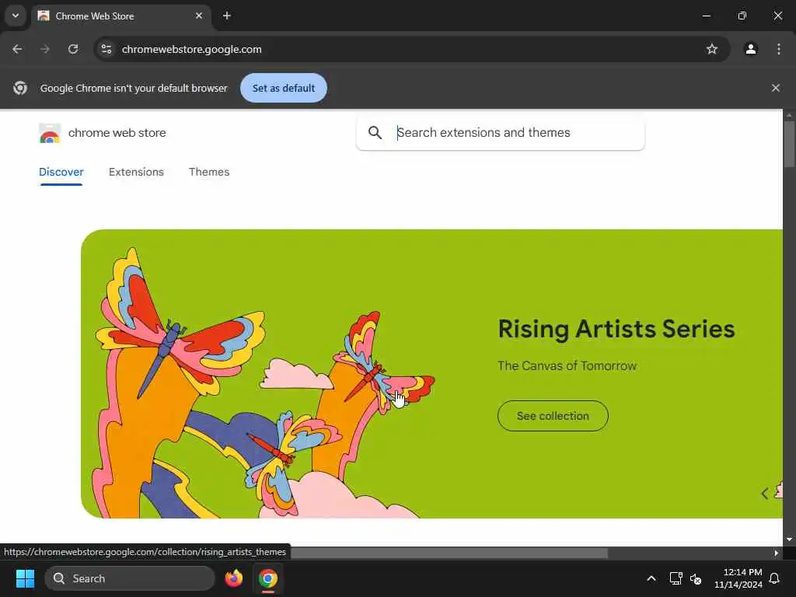The width and height of the screenshot is (796, 597).
Task: Close the Chrome Web Store tab
Action: [199, 16]
